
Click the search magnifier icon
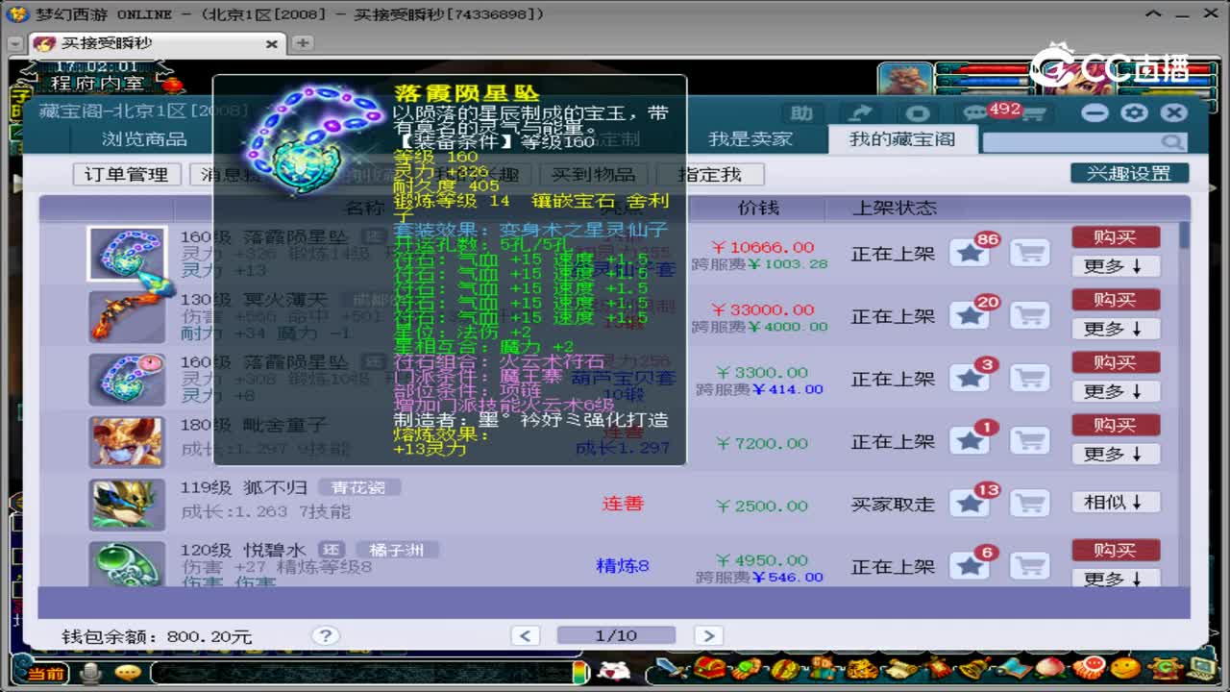click(x=1172, y=142)
